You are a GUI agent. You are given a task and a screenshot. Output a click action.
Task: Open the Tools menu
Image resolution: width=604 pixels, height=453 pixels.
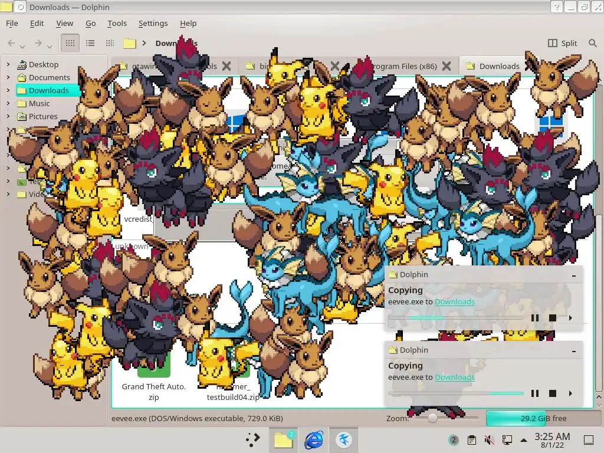click(x=117, y=24)
